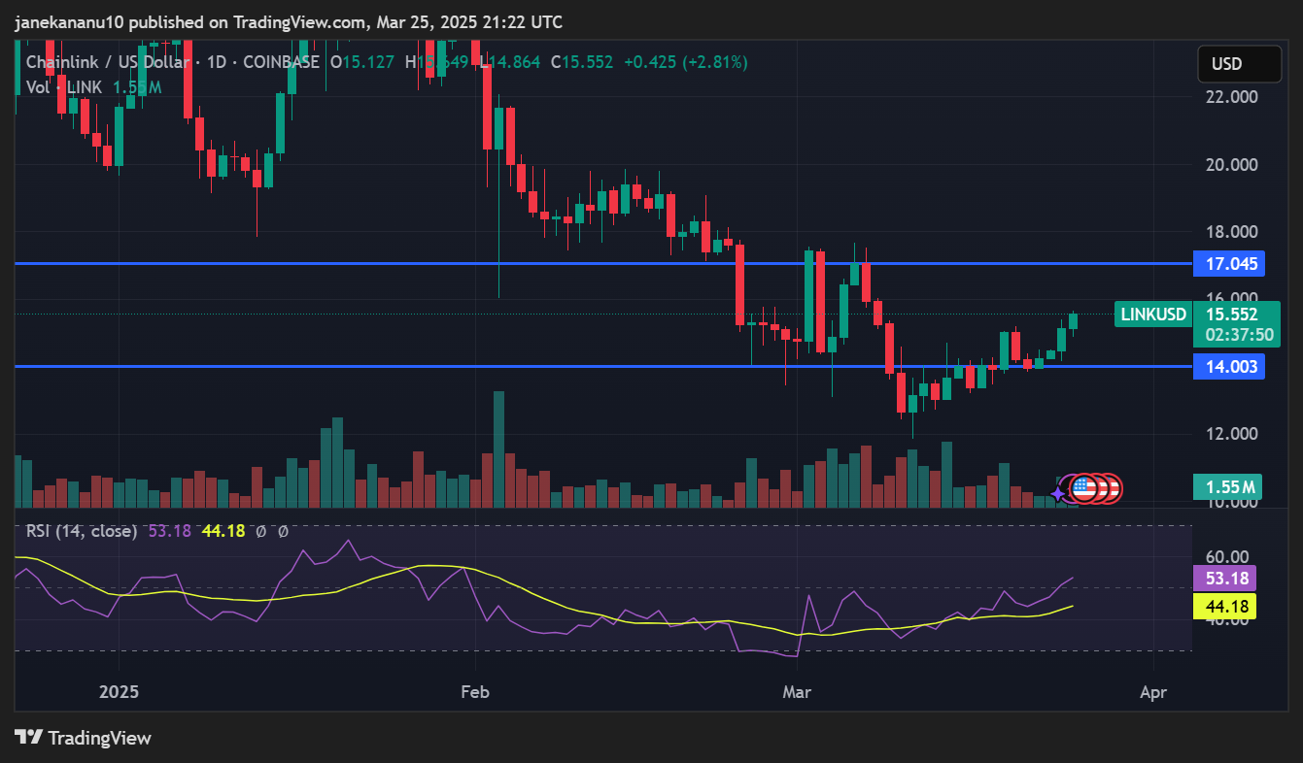Click the 60.00 RSI scale label
This screenshot has width=1303, height=763.
tap(1227, 557)
